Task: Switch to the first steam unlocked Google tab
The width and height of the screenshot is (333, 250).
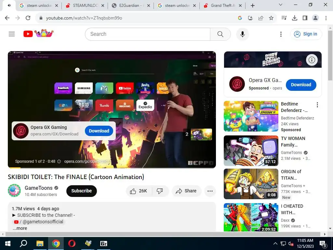Action: pos(39,6)
